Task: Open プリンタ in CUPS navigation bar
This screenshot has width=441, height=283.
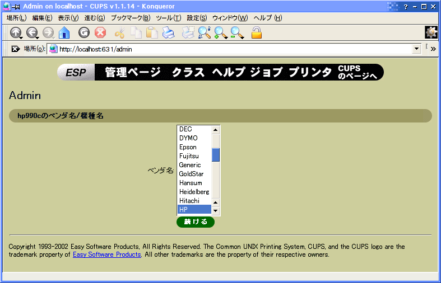Action: (310, 72)
